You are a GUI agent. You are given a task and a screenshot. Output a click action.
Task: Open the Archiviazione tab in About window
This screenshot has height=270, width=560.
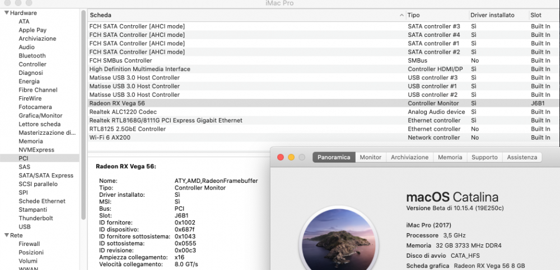[x=410, y=157]
